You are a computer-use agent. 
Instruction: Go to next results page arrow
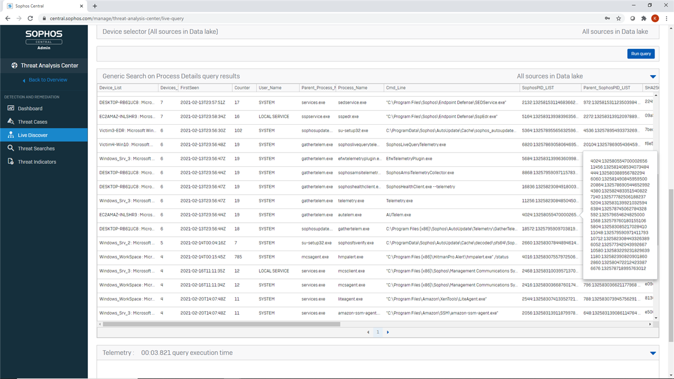pos(388,332)
